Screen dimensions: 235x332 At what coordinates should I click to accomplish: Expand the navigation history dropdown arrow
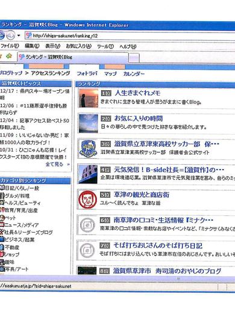19,35
